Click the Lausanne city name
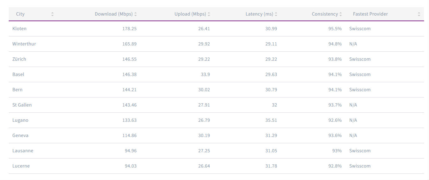The width and height of the screenshot is (429, 180). point(23,151)
